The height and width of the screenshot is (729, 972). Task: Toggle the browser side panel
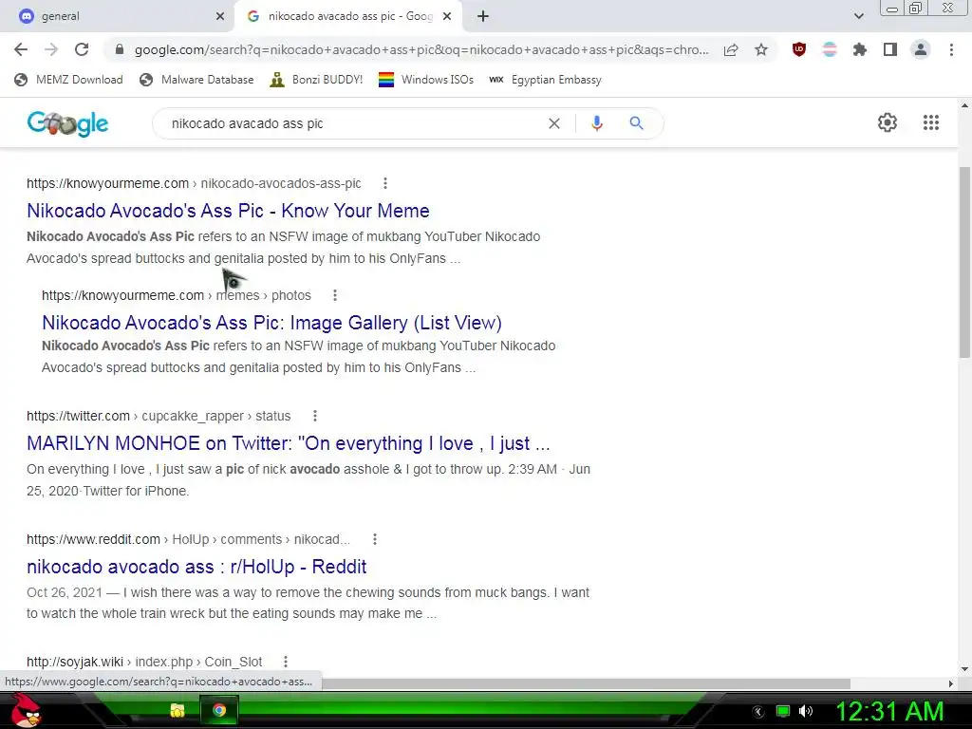tap(890, 49)
